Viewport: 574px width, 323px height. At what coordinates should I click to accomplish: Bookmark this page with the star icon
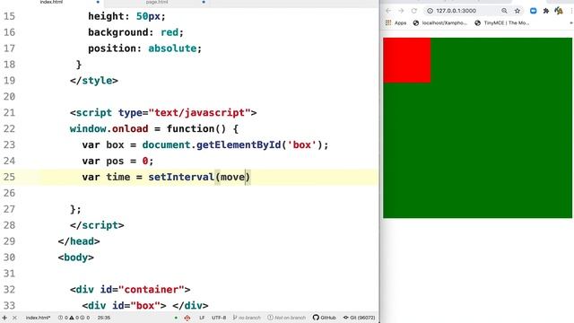click(517, 11)
